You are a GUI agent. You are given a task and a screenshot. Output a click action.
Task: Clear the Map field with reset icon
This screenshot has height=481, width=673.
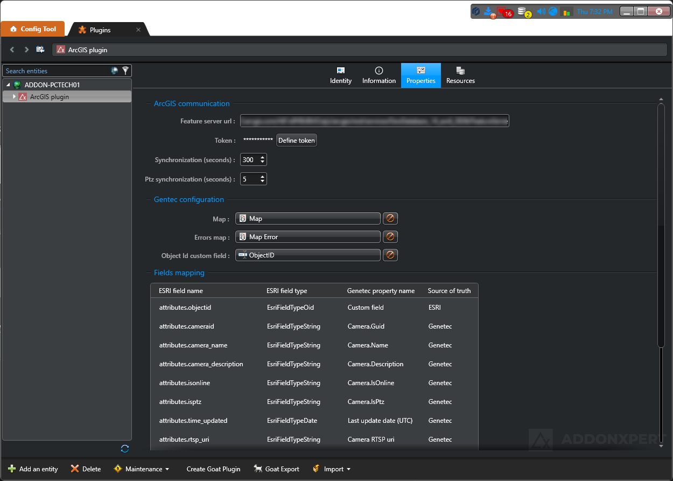tap(390, 219)
